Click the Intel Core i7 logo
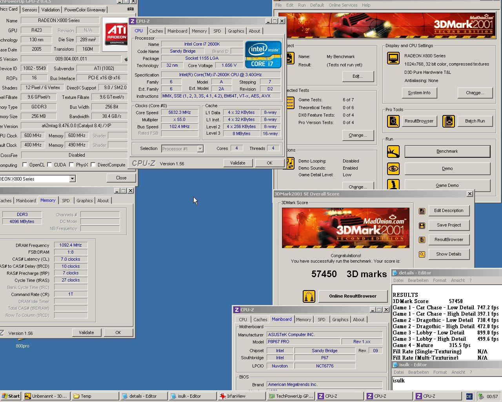Viewport: 502px width, 402px height. tap(263, 55)
